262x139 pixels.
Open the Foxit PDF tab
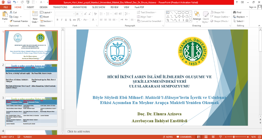click(x=139, y=7)
